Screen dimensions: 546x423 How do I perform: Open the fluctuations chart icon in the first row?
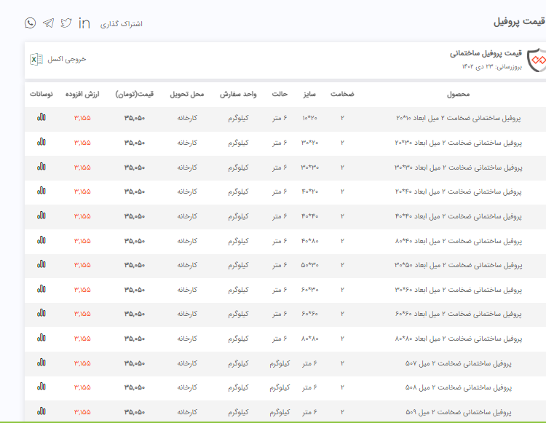(41, 118)
